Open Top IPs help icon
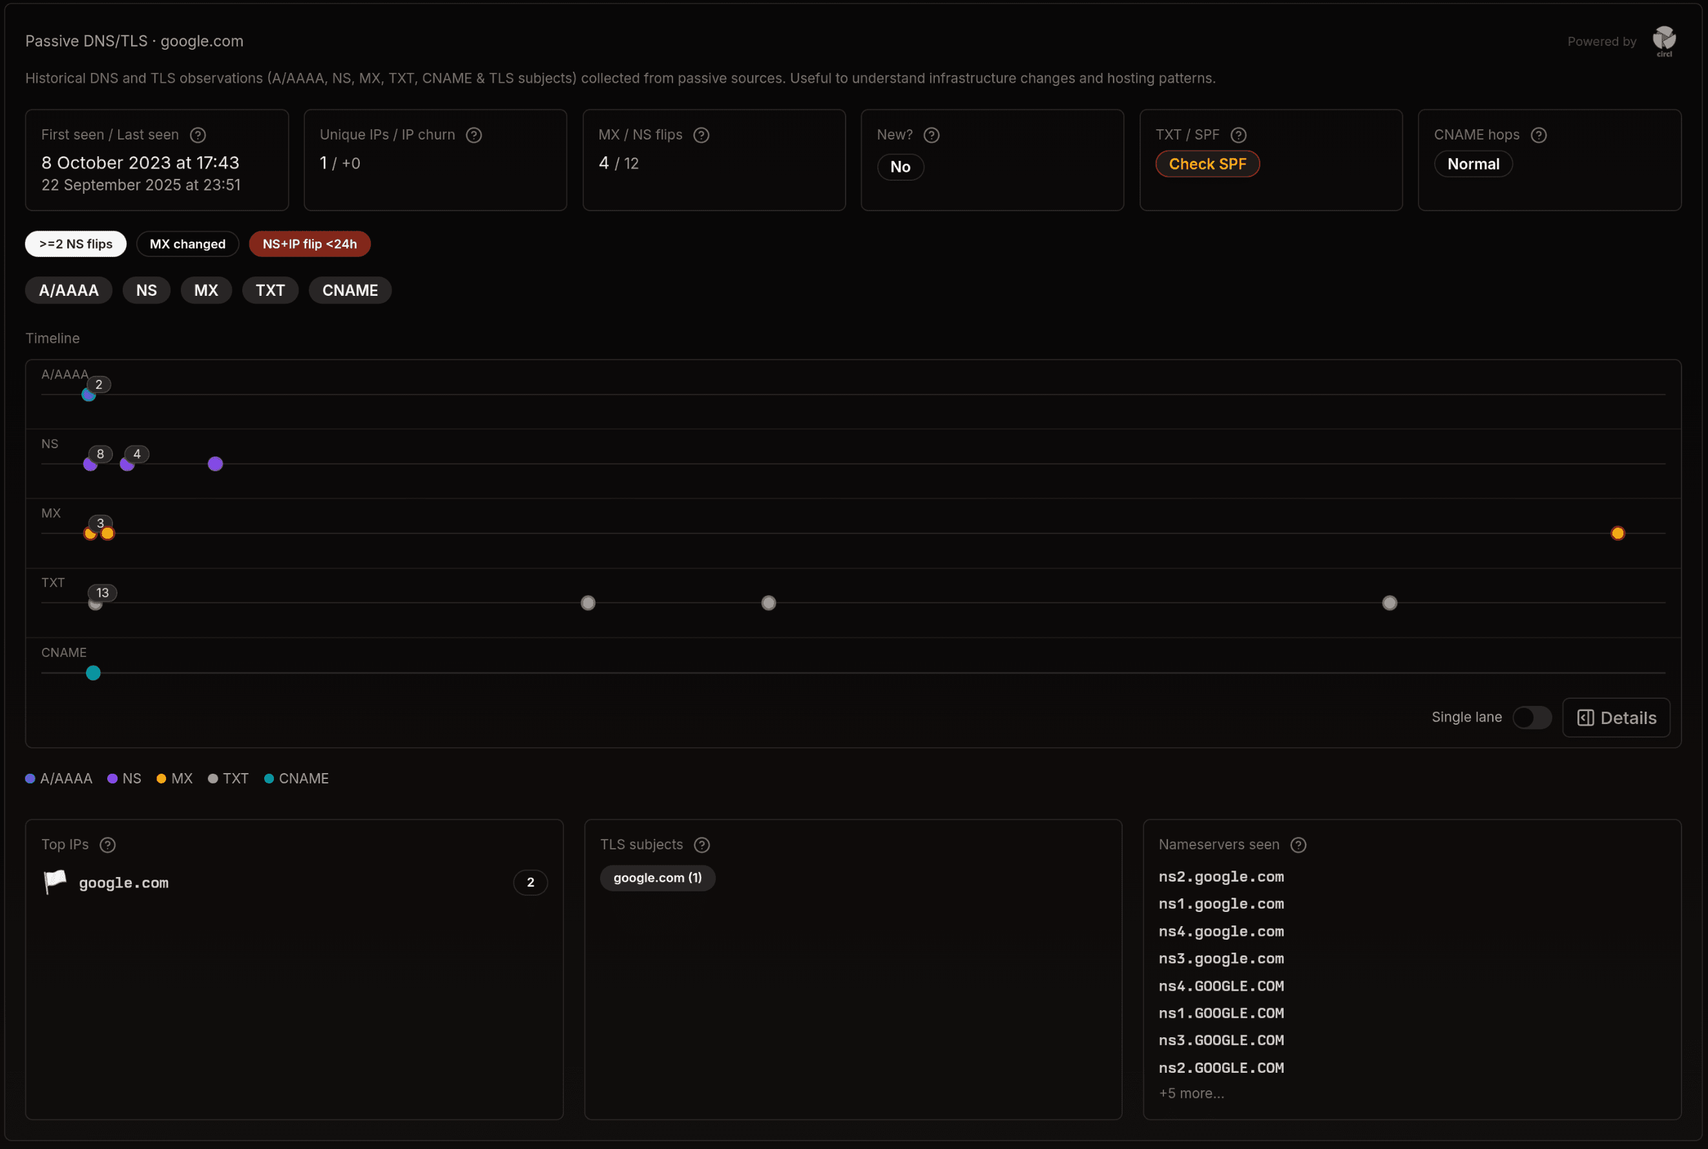The width and height of the screenshot is (1708, 1149). click(x=108, y=845)
